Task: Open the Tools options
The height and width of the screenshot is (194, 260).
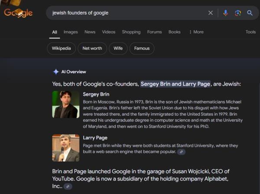Action: click(x=250, y=32)
